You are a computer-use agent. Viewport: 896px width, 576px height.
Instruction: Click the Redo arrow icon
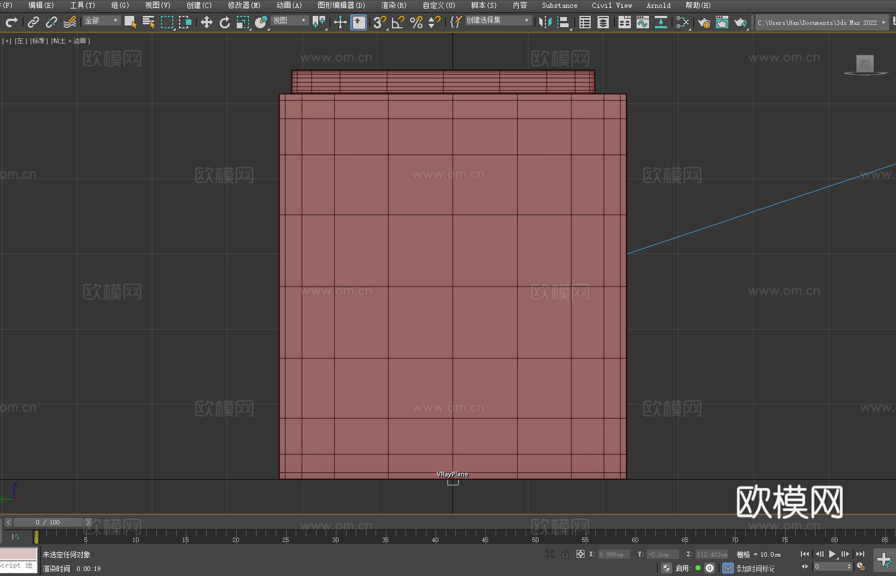point(11,22)
